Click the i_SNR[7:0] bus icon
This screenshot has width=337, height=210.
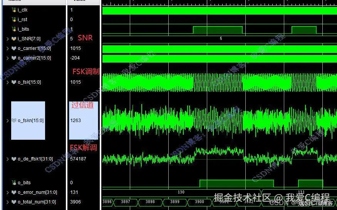pyautogui.click(x=14, y=39)
